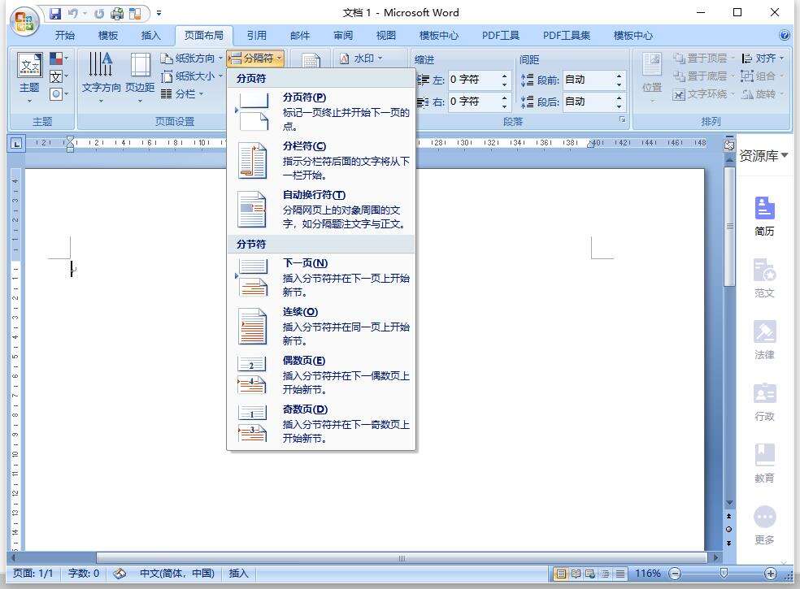This screenshot has height=589, width=800.
Task: Select 分页符(P) page break option
Action: (x=321, y=111)
